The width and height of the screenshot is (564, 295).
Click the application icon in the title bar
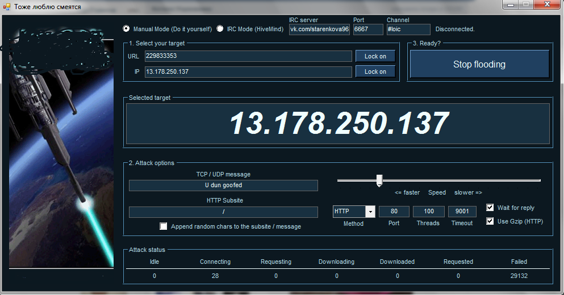[6, 7]
